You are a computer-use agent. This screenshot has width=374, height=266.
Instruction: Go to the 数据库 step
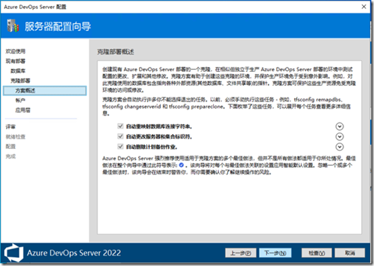point(18,71)
